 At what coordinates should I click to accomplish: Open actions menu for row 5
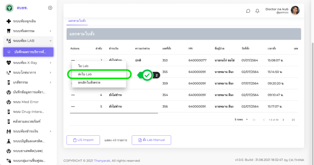[x=73, y=107]
